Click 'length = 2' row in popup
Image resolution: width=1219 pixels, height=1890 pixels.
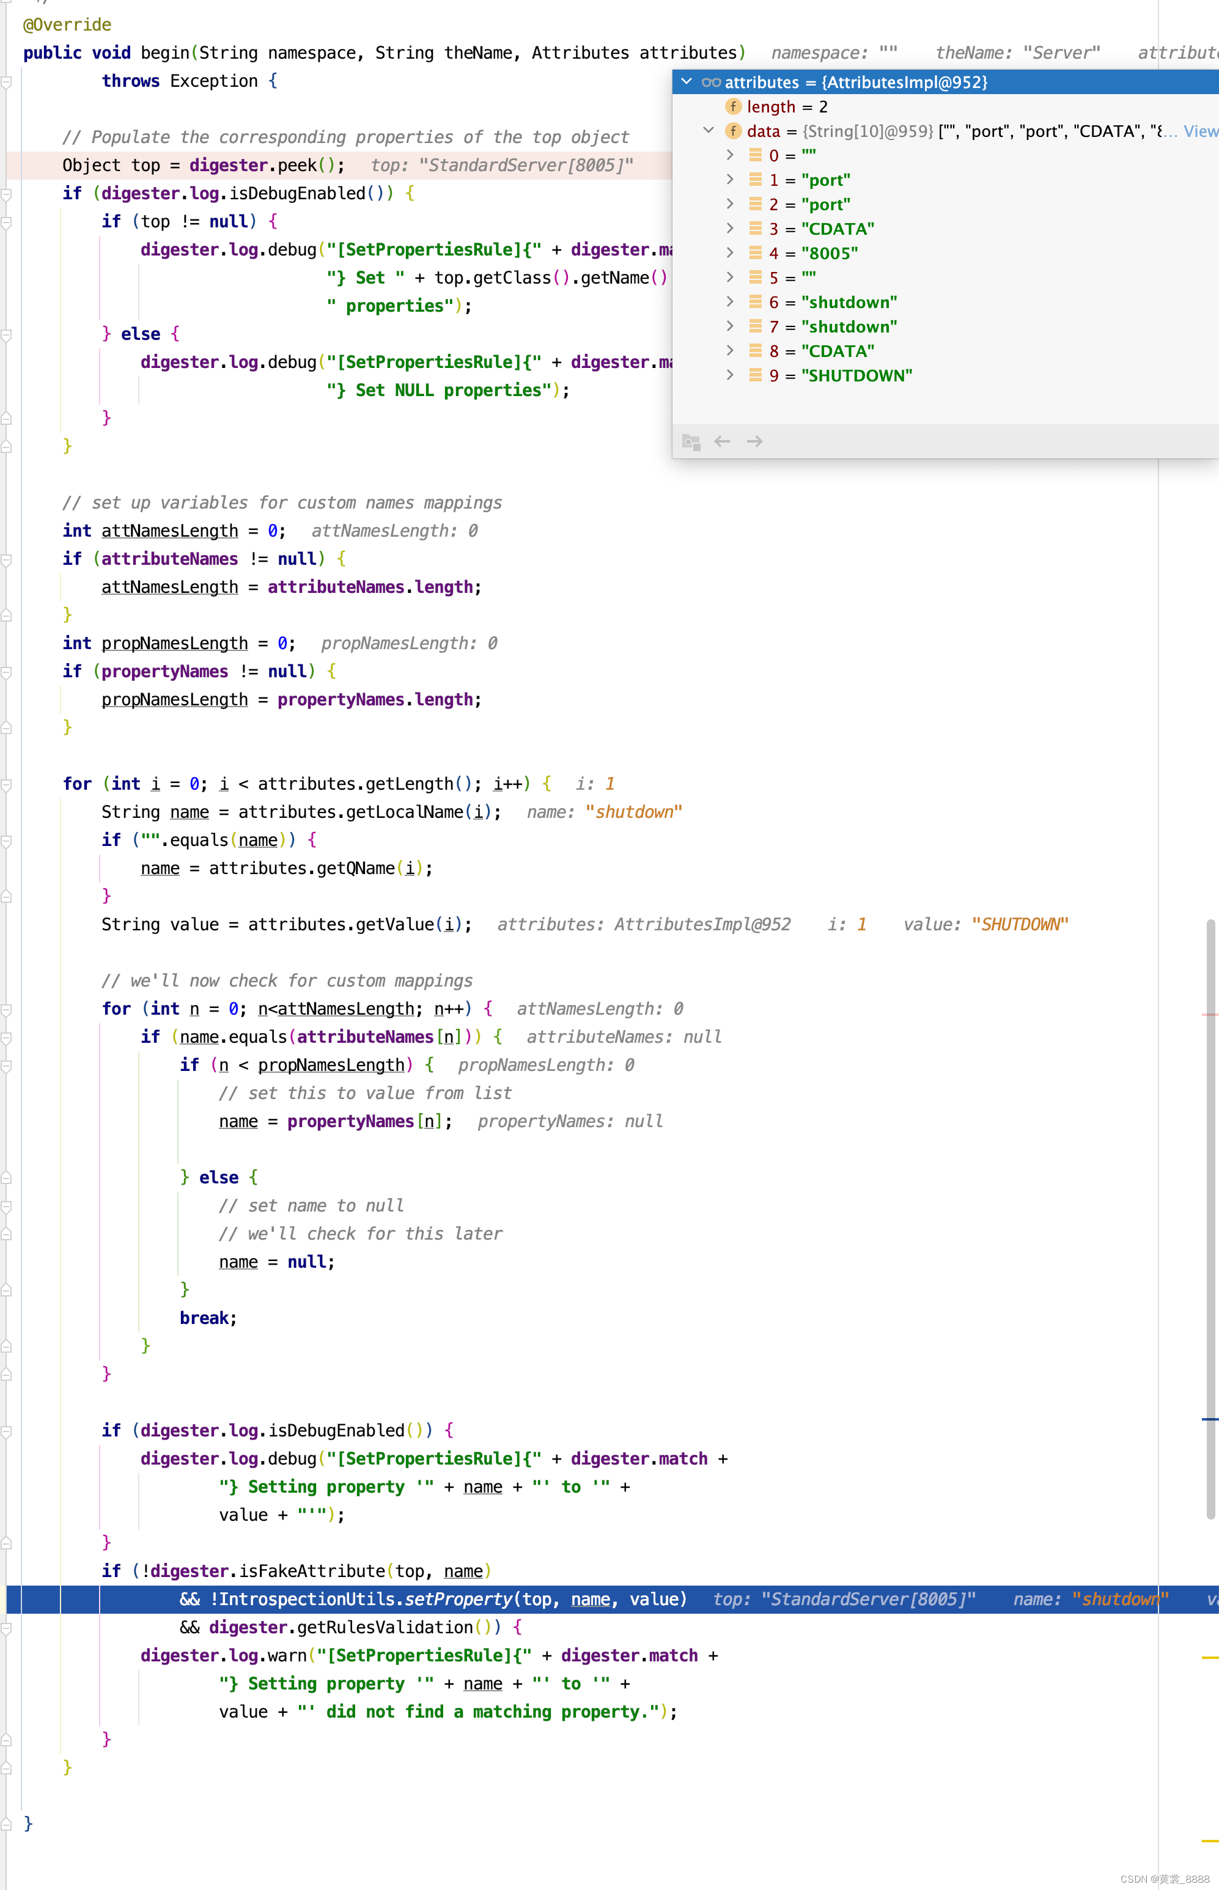click(x=787, y=107)
